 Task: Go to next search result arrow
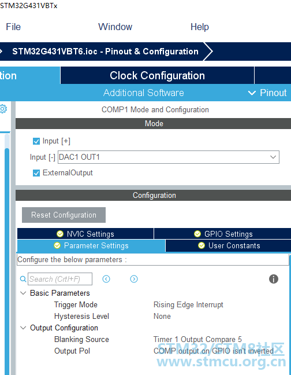134,279
